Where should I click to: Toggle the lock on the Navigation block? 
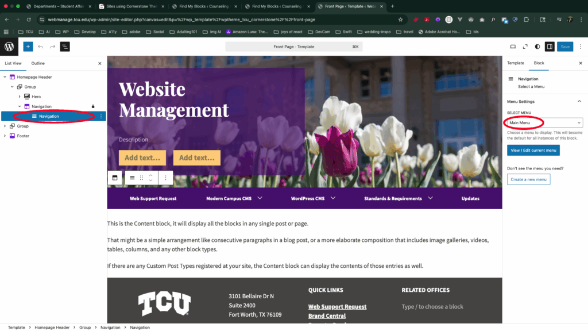point(94,106)
